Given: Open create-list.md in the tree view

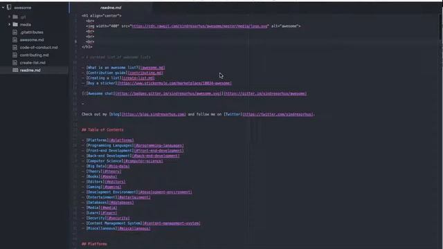Looking at the screenshot, I should [33, 63].
